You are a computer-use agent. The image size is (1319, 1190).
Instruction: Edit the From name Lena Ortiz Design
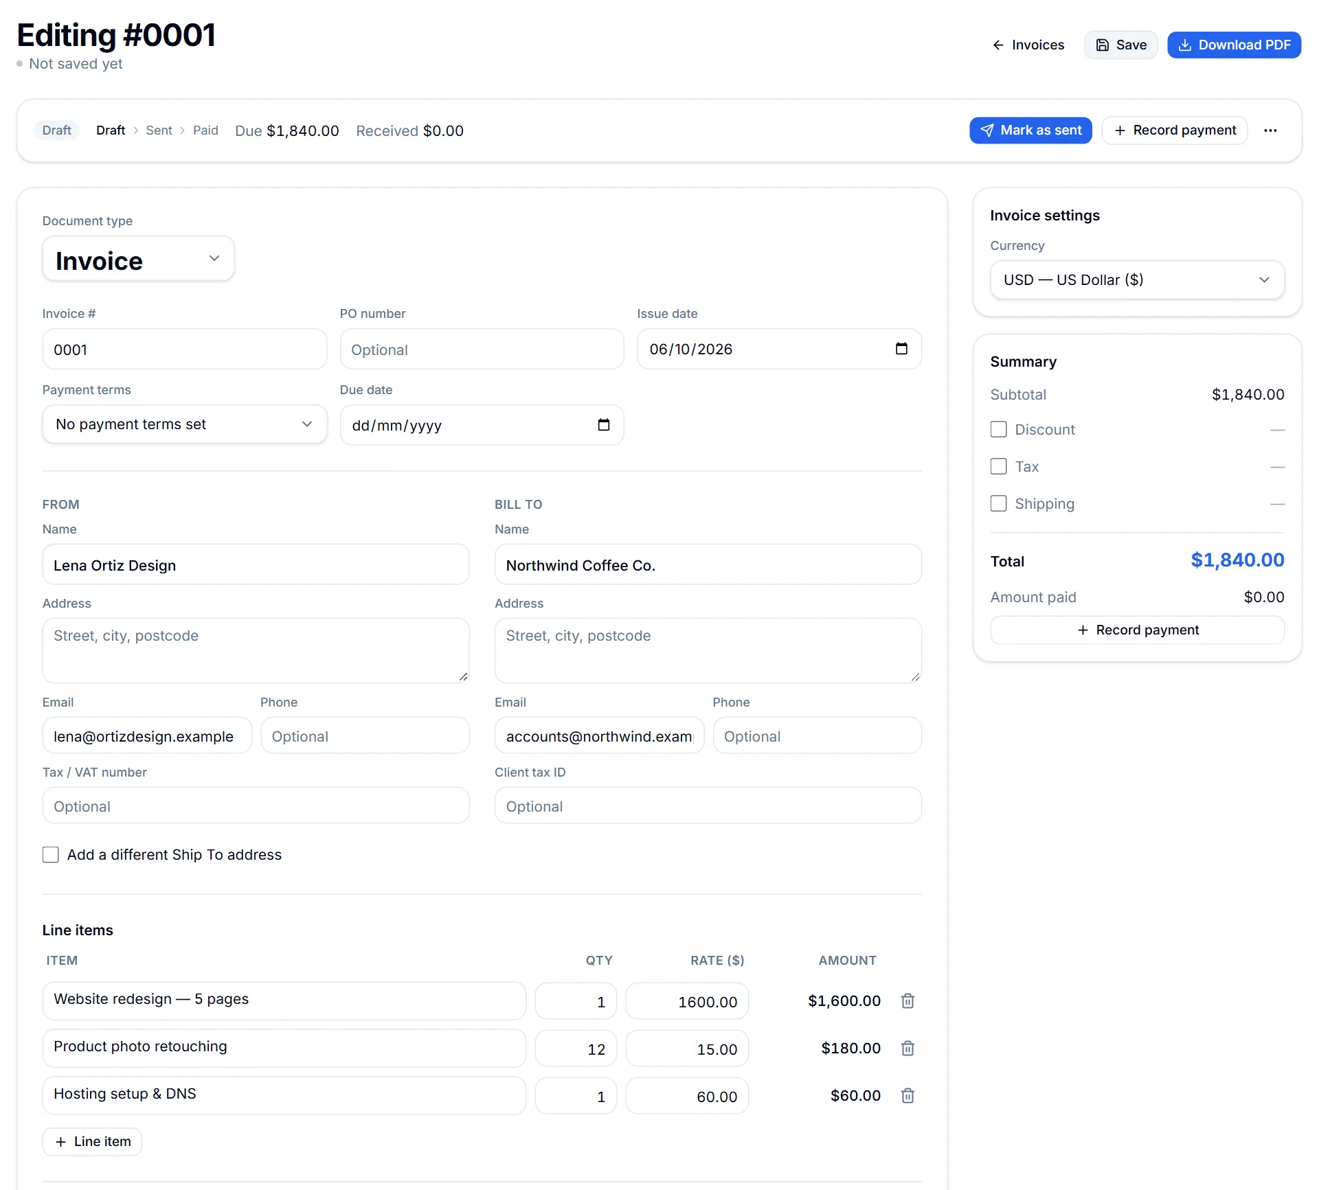[x=256, y=565]
